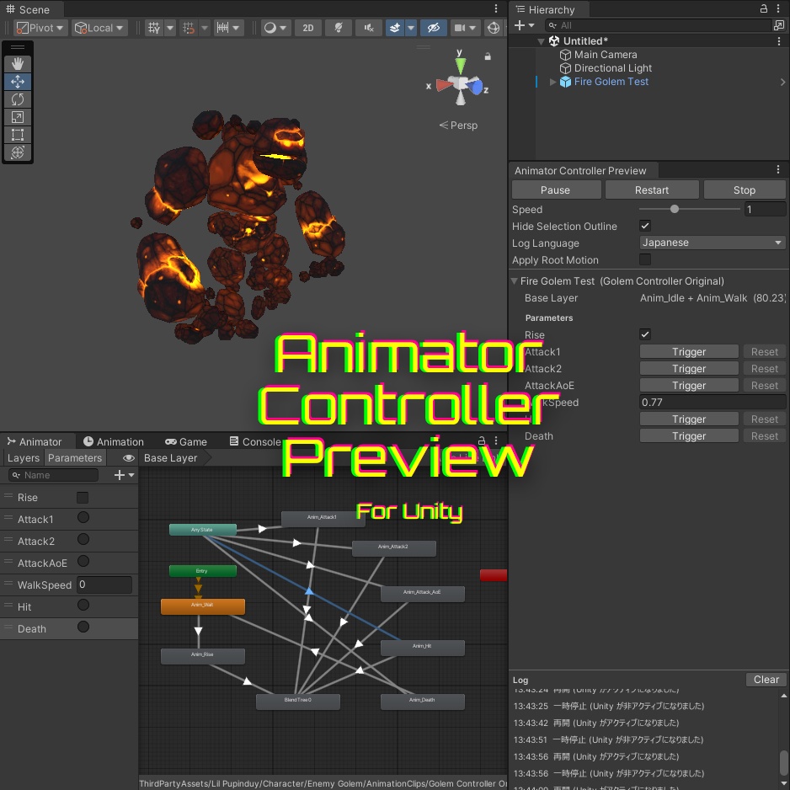Select the Hand view tool

[18, 64]
